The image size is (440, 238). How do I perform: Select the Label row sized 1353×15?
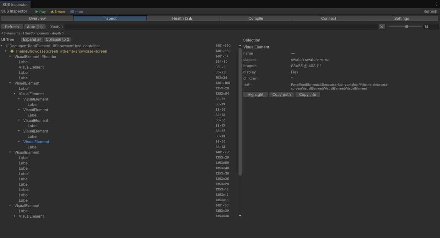tap(119, 195)
